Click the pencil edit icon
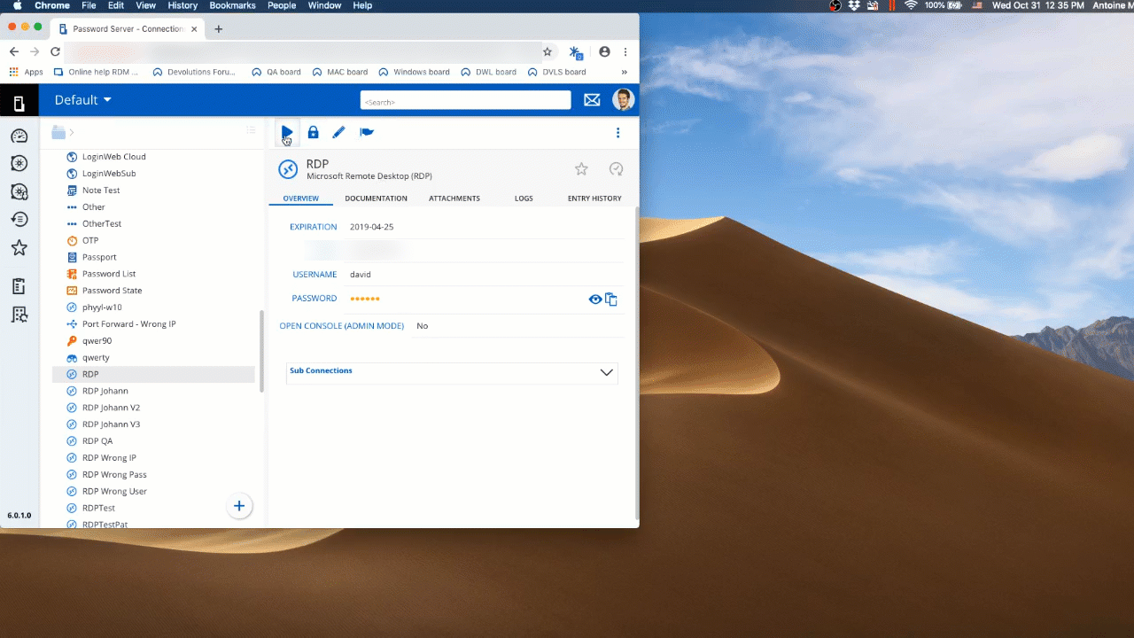1134x638 pixels. 338,133
